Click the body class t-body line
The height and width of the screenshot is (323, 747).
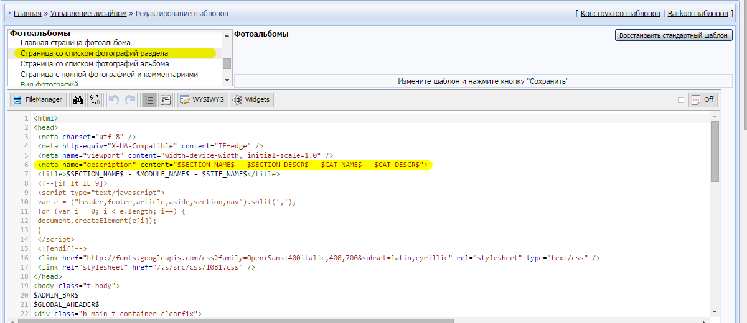pos(76,286)
